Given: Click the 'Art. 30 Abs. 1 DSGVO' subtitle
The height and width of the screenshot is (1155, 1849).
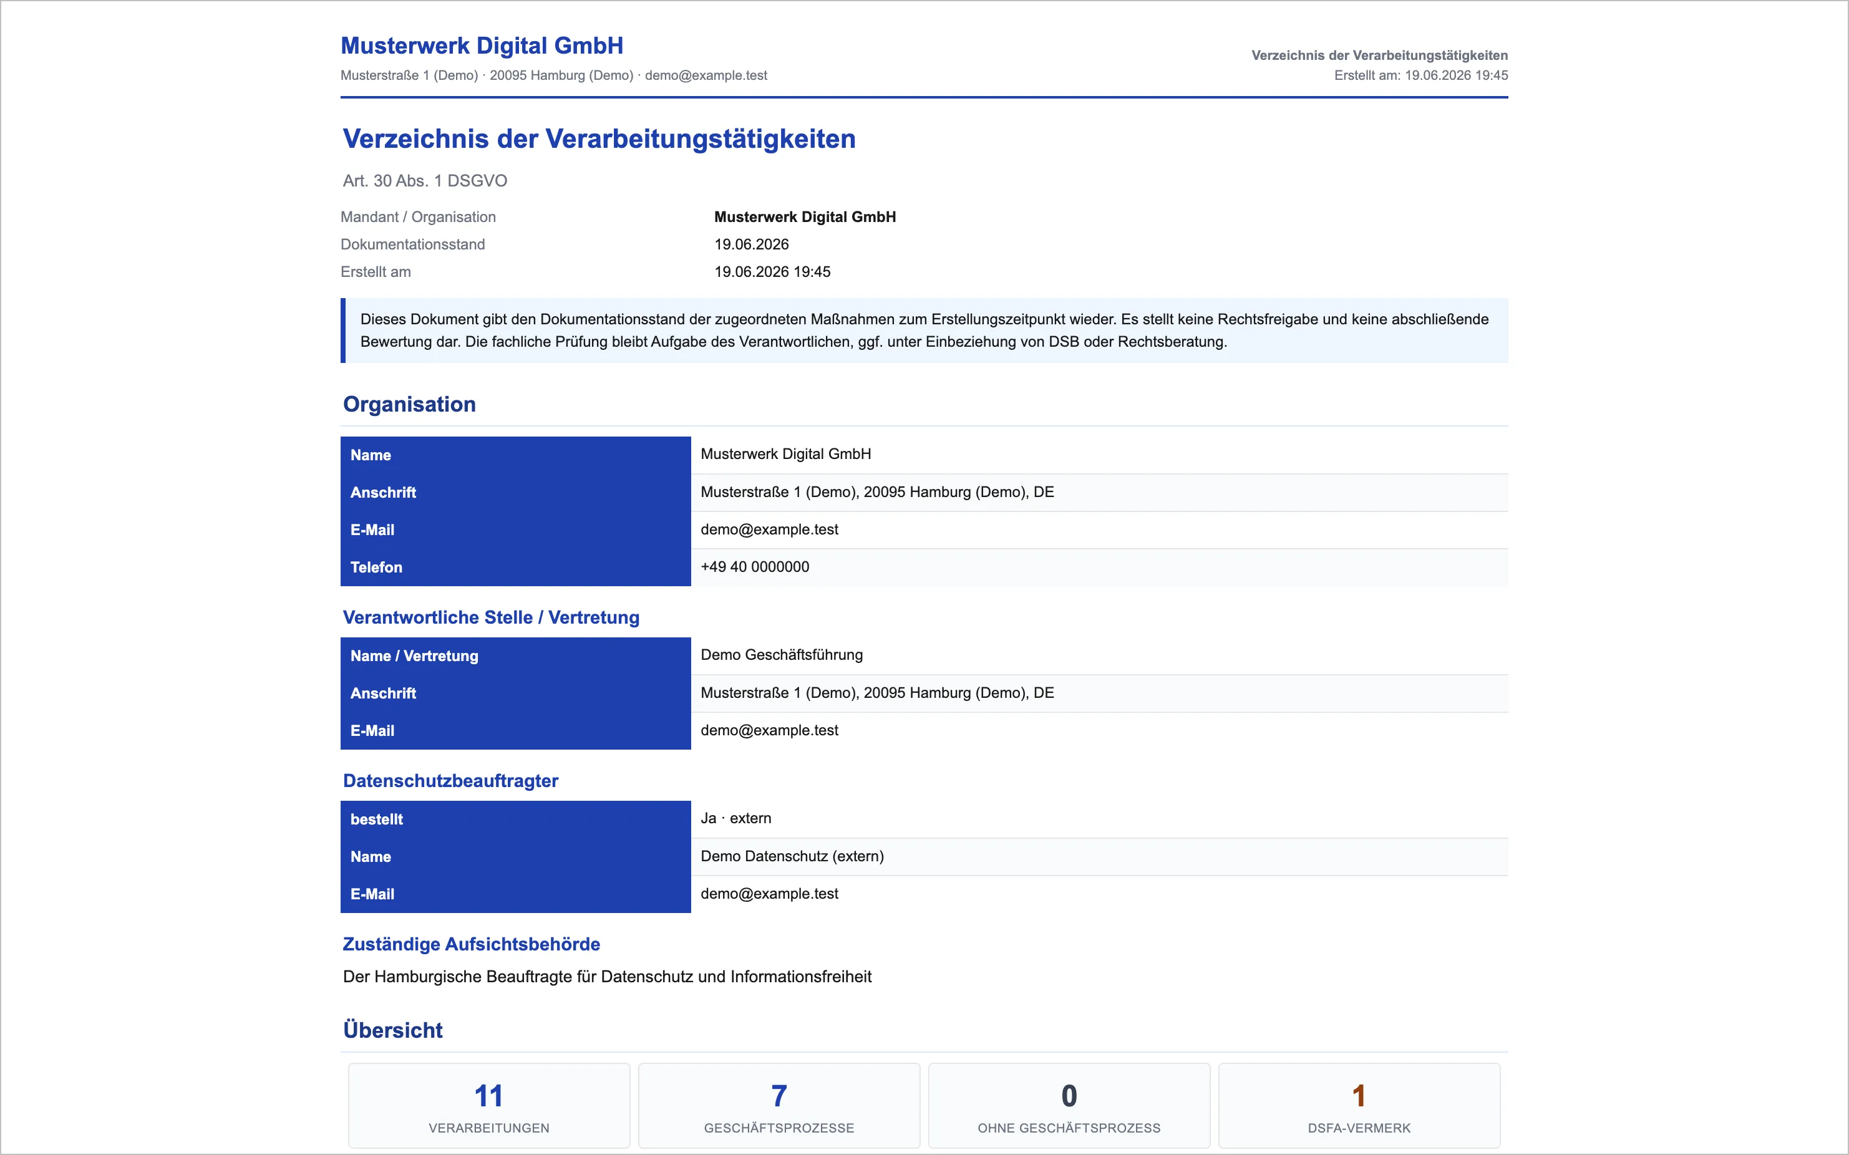Looking at the screenshot, I should pyautogui.click(x=425, y=181).
